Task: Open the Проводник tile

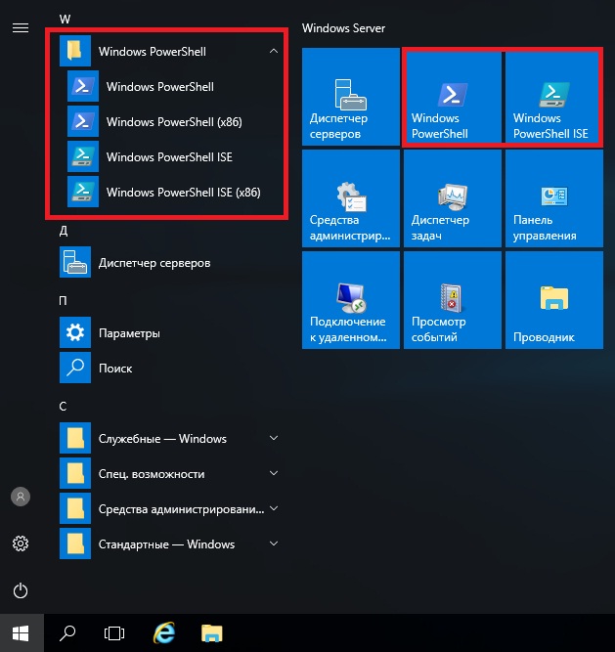Action: tap(553, 300)
